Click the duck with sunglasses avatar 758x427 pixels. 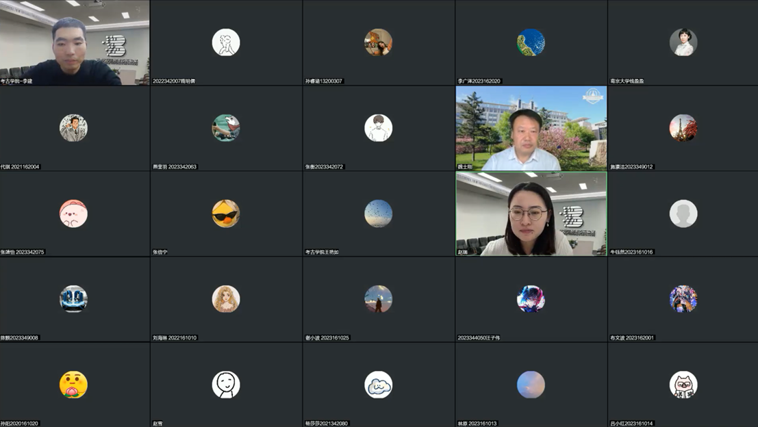[226, 213]
